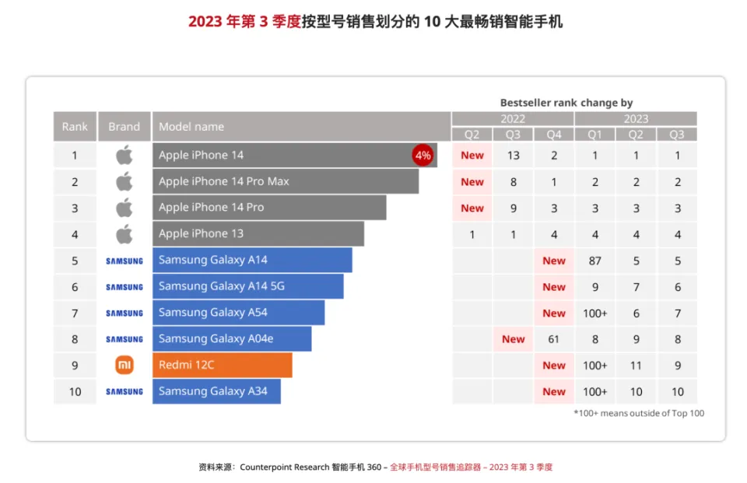Click the Samsung logo beside Galaxy A14 5G
Screen dimensions: 747x483
[124, 287]
